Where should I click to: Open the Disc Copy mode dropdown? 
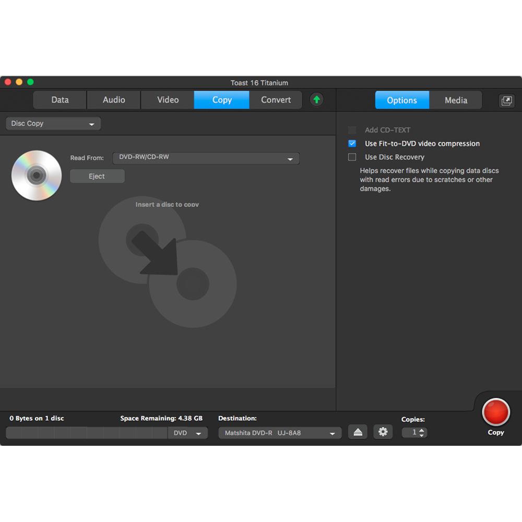53,124
